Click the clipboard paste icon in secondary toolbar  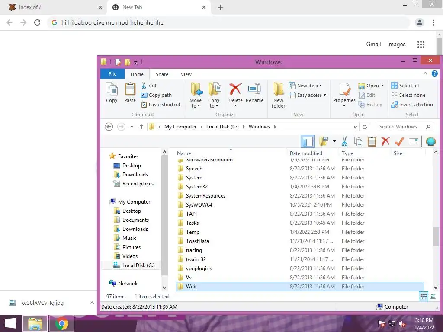pos(372,141)
